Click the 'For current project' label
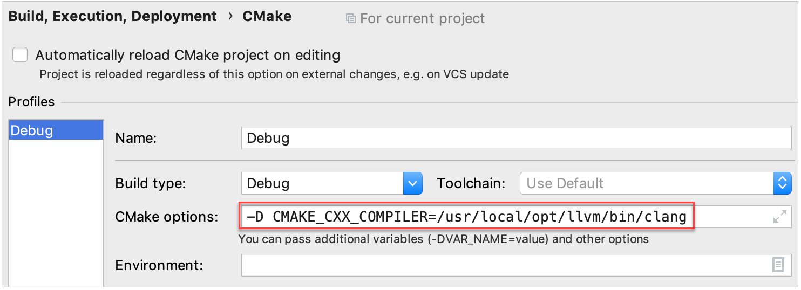 [x=422, y=19]
